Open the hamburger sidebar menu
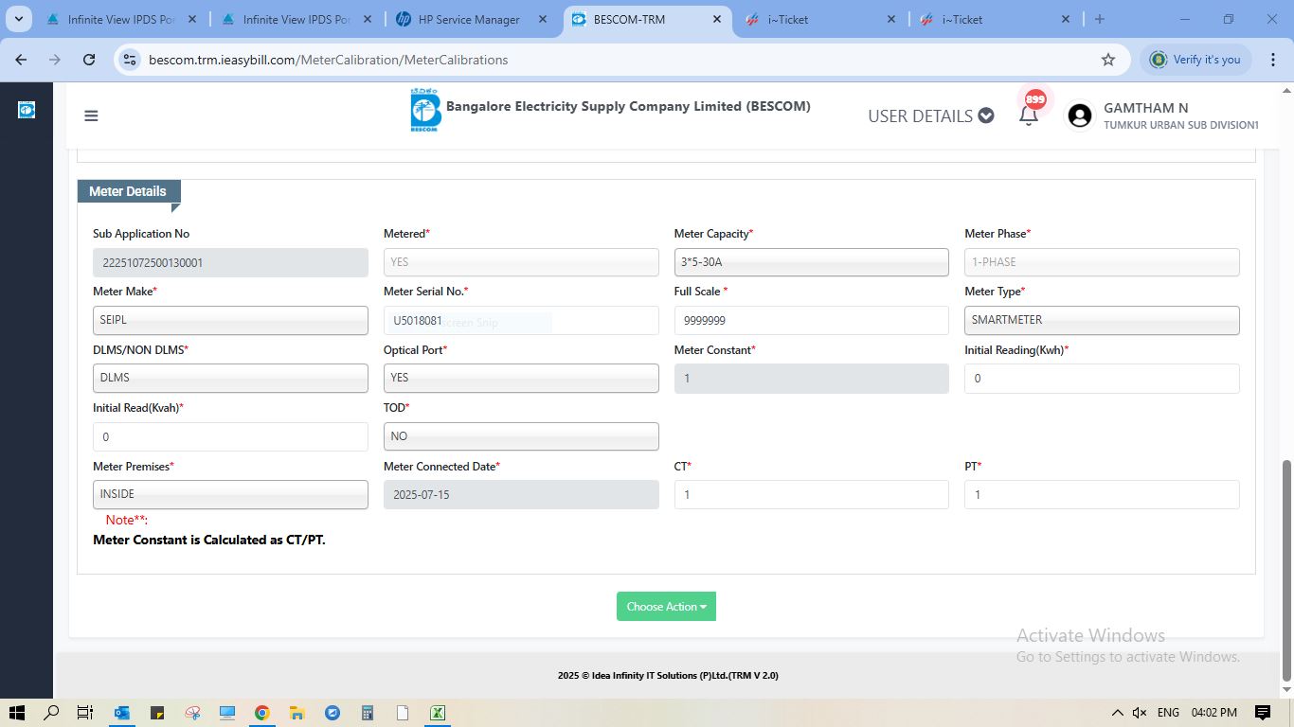Viewport: 1294px width, 727px height. pyautogui.click(x=91, y=115)
